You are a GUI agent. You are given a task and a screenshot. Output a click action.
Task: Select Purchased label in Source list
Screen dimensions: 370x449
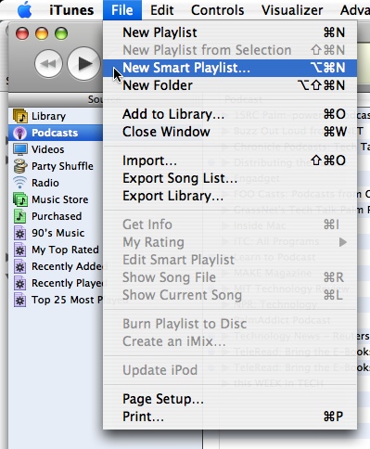(x=57, y=216)
